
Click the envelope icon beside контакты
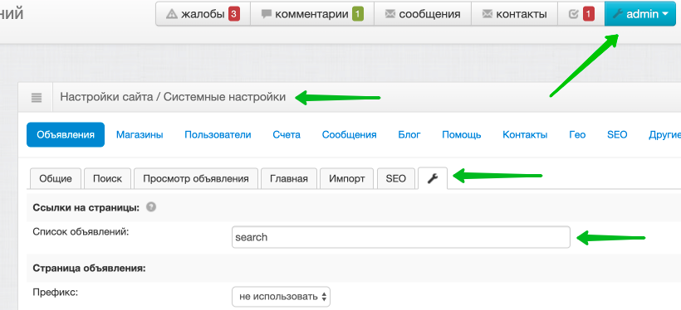(487, 14)
